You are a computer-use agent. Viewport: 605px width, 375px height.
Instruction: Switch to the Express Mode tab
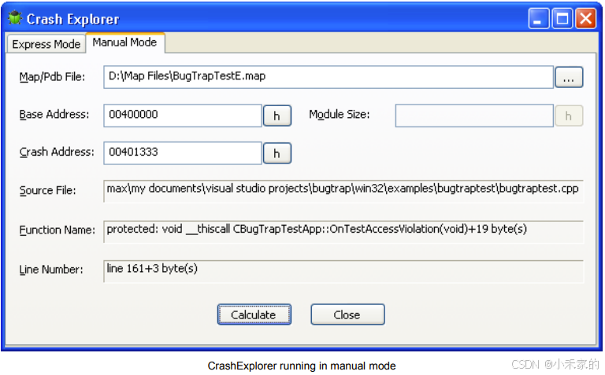[x=46, y=44]
